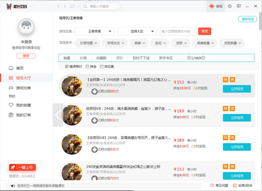Click 商 badge on ¥18.9 listing
Viewport: 262px width, 191px height.
point(232,138)
